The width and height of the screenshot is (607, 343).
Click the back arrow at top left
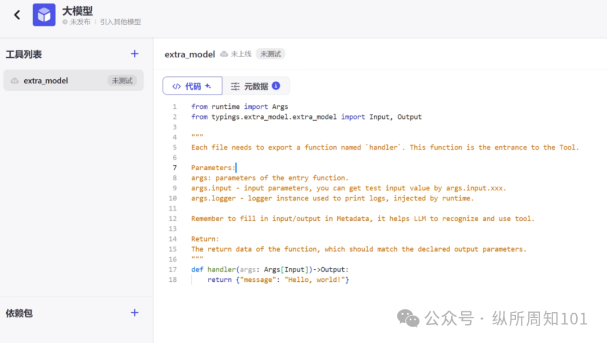pyautogui.click(x=17, y=15)
